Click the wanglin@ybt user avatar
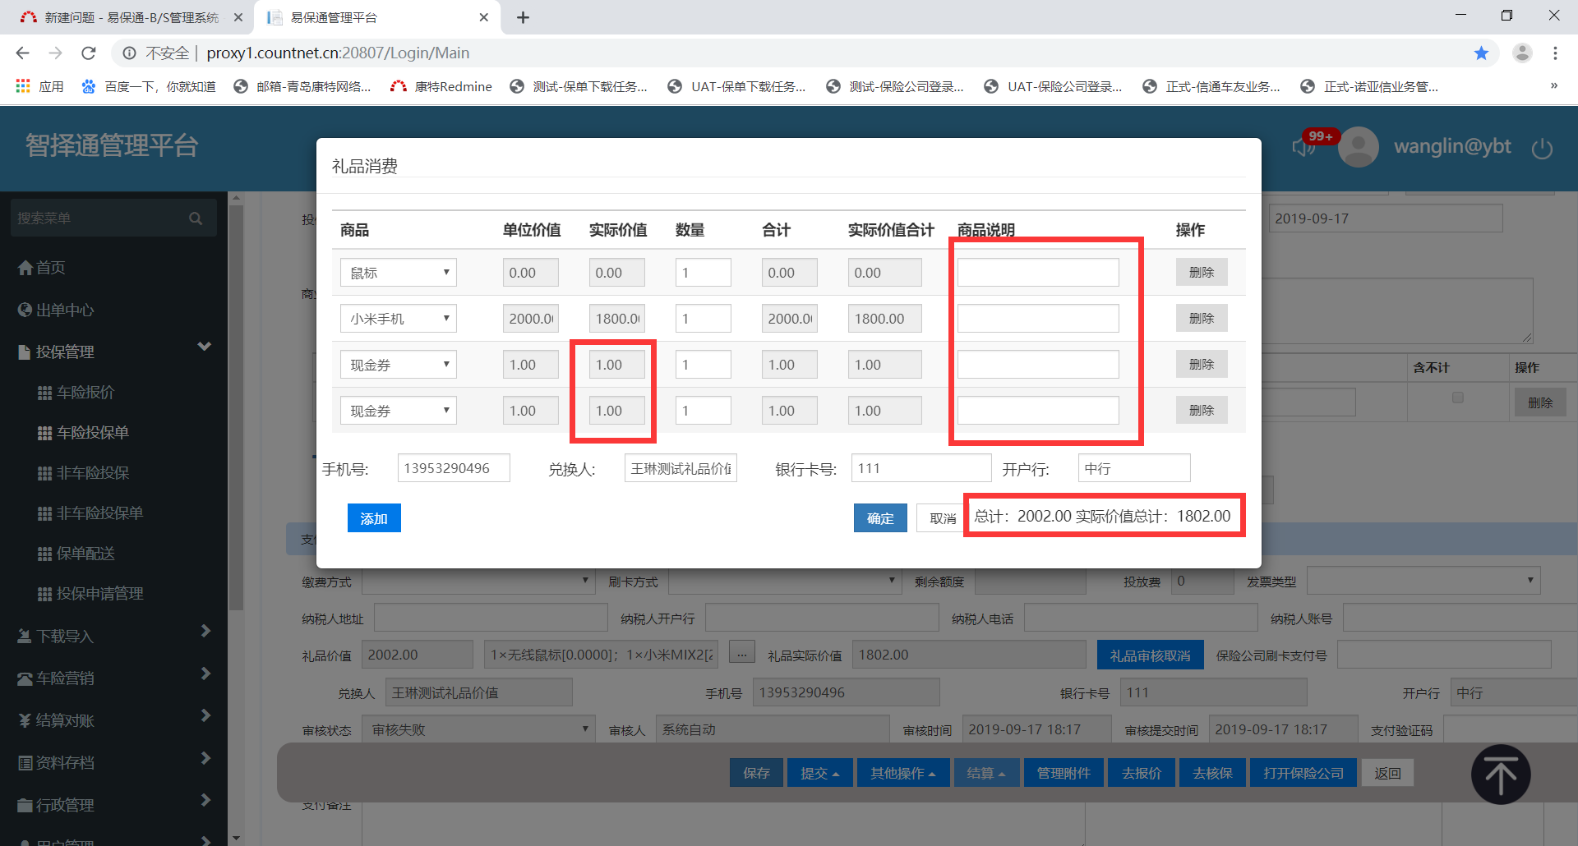Image resolution: width=1578 pixels, height=846 pixels. (x=1359, y=147)
